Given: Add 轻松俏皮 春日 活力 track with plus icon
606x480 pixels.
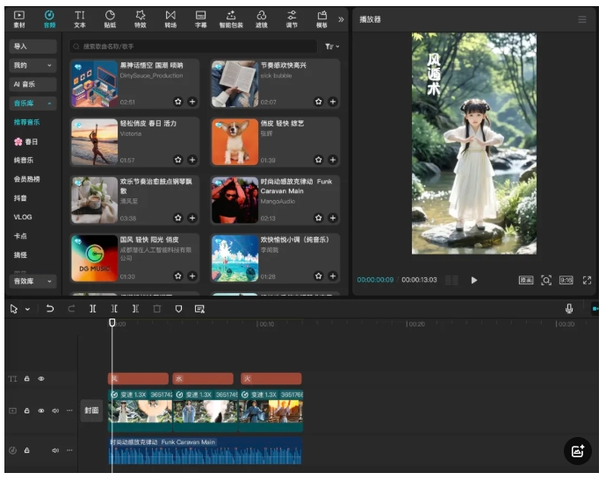Looking at the screenshot, I should tap(192, 160).
